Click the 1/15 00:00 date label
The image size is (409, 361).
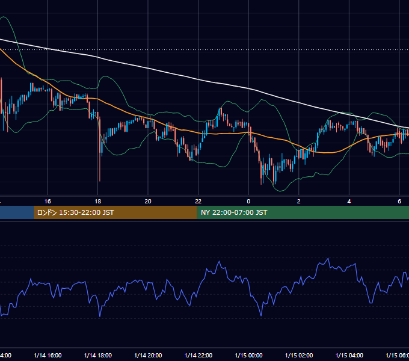click(x=248, y=355)
